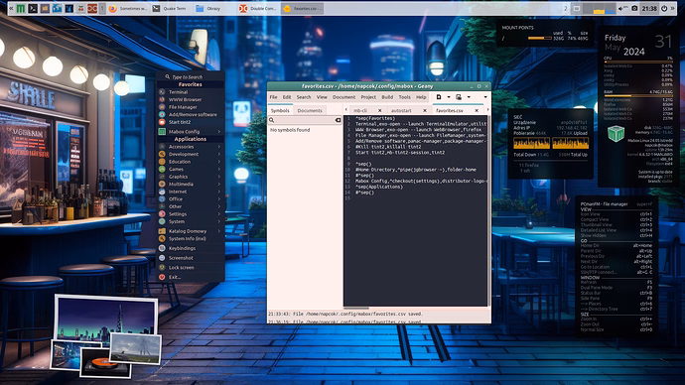
Task: Open Geany Edit menu
Action: point(287,97)
